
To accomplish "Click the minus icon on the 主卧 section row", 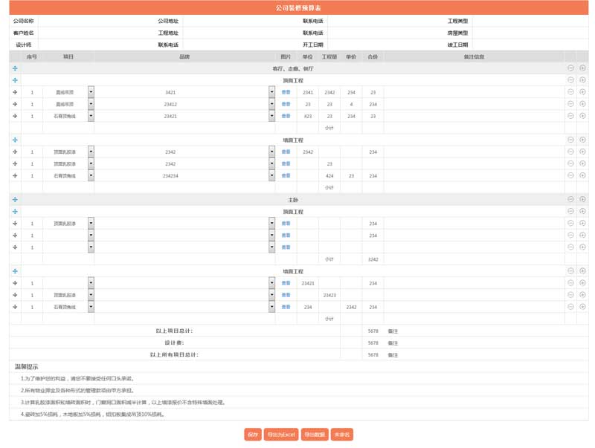I will point(570,200).
